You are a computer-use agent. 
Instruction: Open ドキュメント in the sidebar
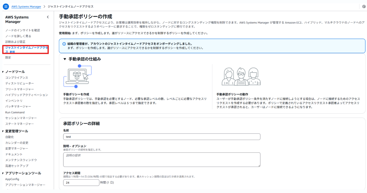pos(14,154)
